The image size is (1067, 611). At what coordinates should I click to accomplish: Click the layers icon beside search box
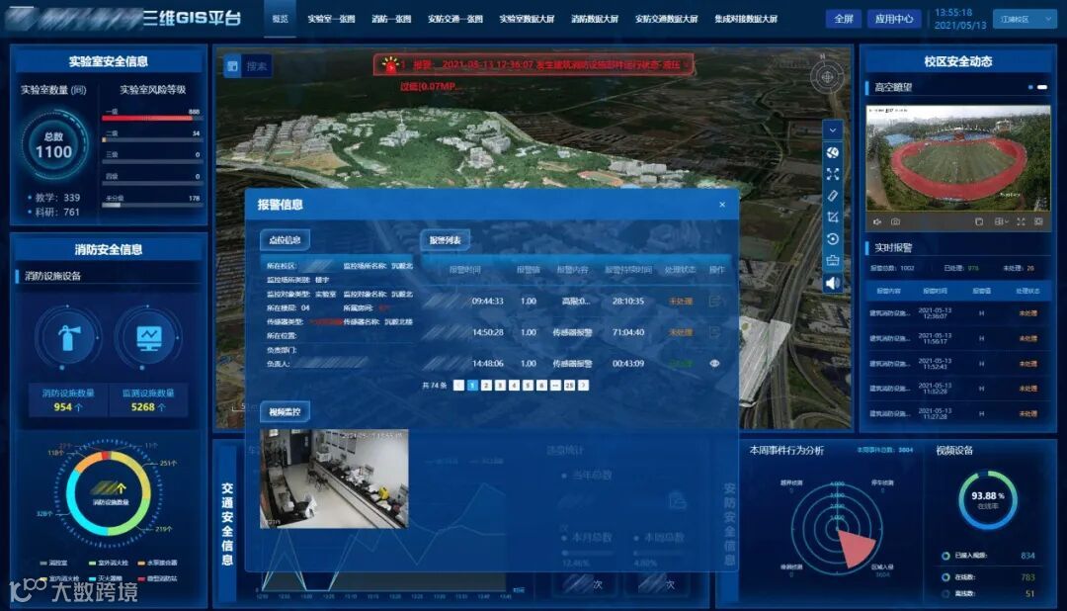(x=232, y=66)
